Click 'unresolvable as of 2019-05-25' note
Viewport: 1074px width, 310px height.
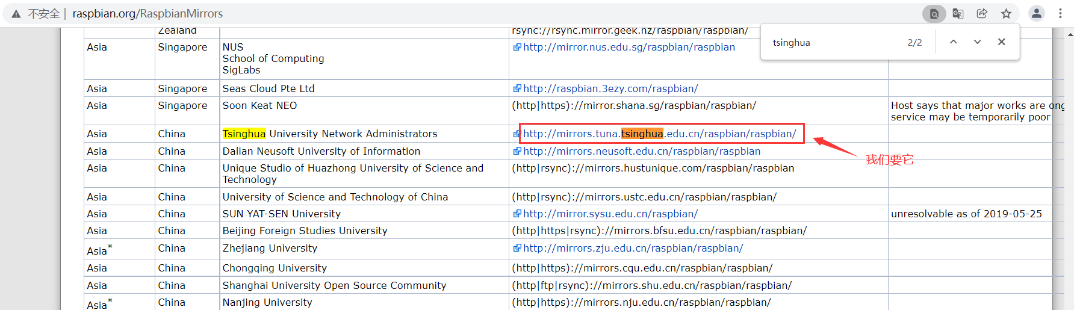click(966, 214)
